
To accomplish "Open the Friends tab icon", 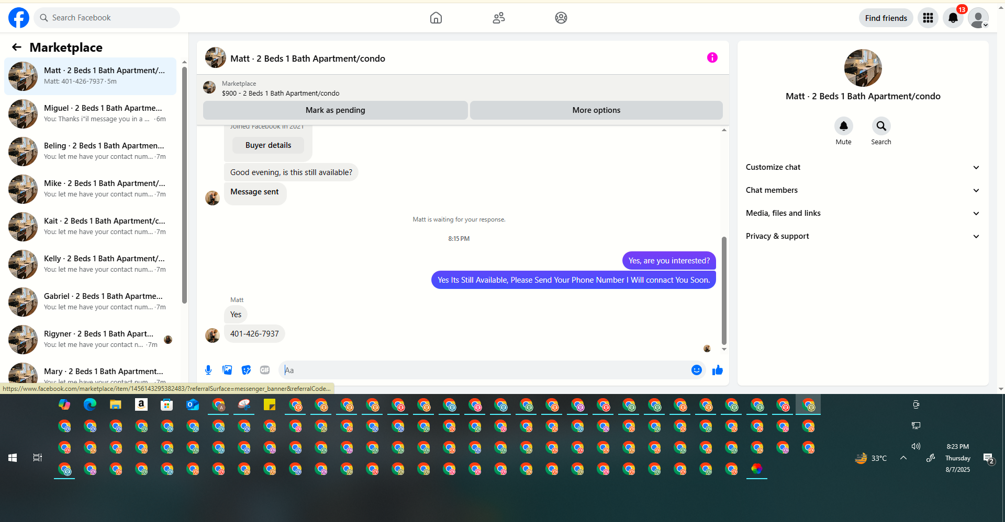I will (x=499, y=18).
